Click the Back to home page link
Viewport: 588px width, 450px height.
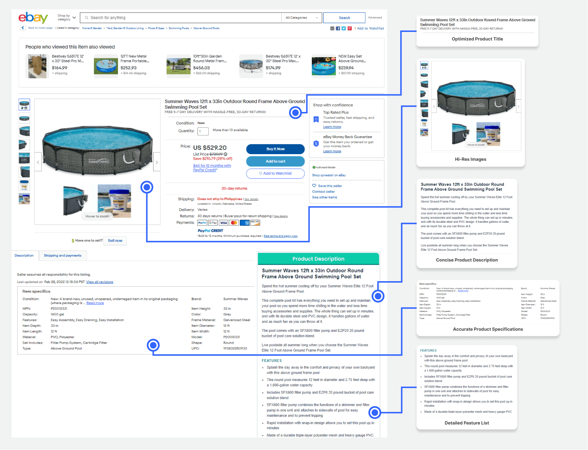pyautogui.click(x=40, y=28)
